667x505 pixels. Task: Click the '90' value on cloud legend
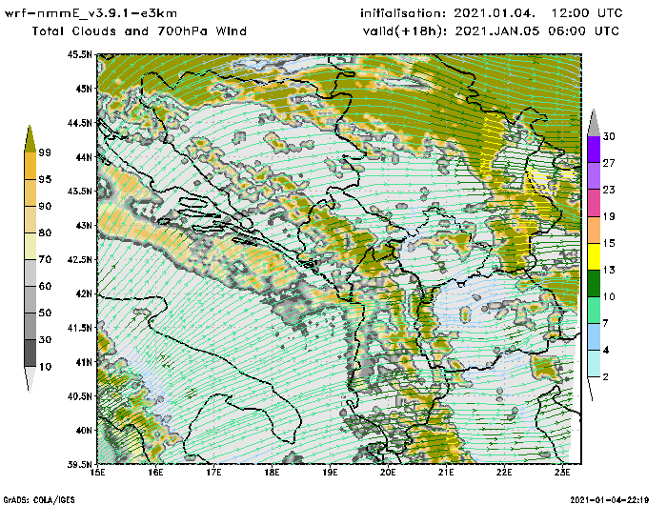tap(45, 206)
